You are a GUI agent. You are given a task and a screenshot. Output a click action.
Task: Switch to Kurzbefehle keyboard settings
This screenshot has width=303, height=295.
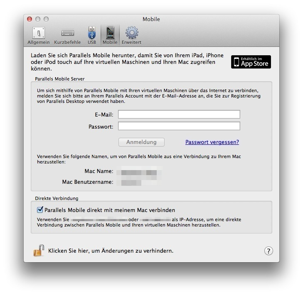pos(68,35)
